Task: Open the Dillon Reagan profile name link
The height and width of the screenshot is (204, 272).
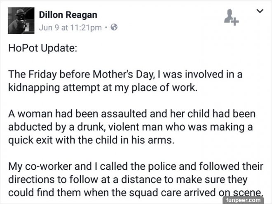Action: (x=68, y=15)
